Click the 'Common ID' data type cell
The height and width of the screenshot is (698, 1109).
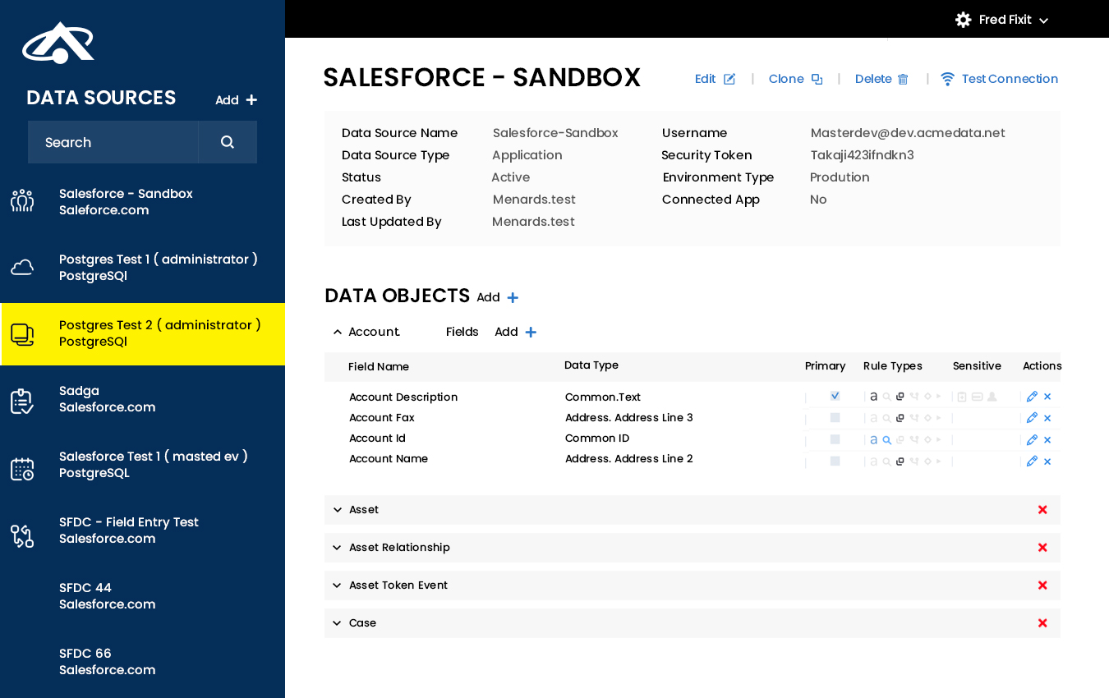click(x=597, y=439)
